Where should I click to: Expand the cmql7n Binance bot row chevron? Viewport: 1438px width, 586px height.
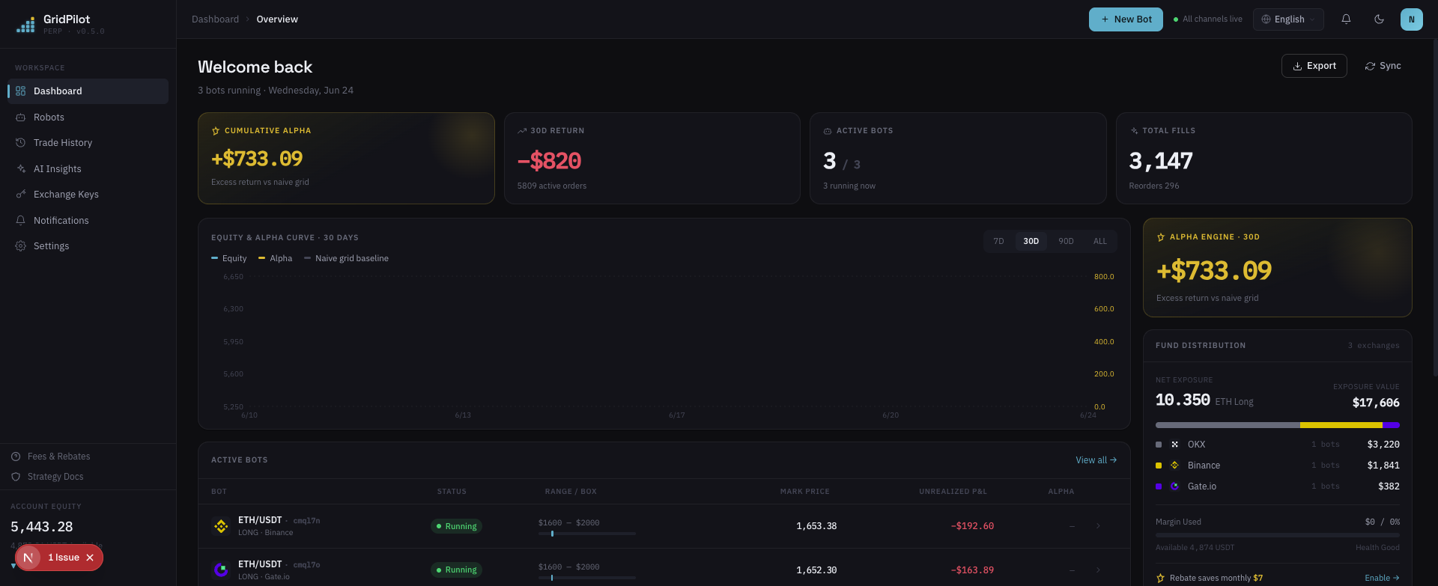pyautogui.click(x=1098, y=526)
